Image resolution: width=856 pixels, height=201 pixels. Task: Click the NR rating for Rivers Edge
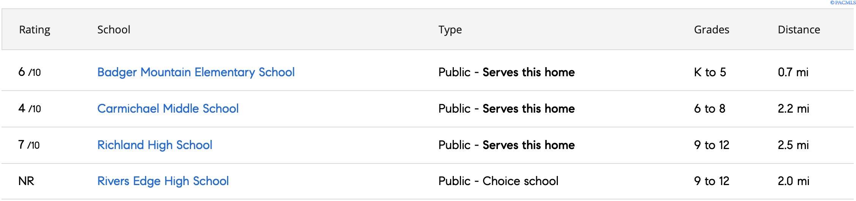26,181
